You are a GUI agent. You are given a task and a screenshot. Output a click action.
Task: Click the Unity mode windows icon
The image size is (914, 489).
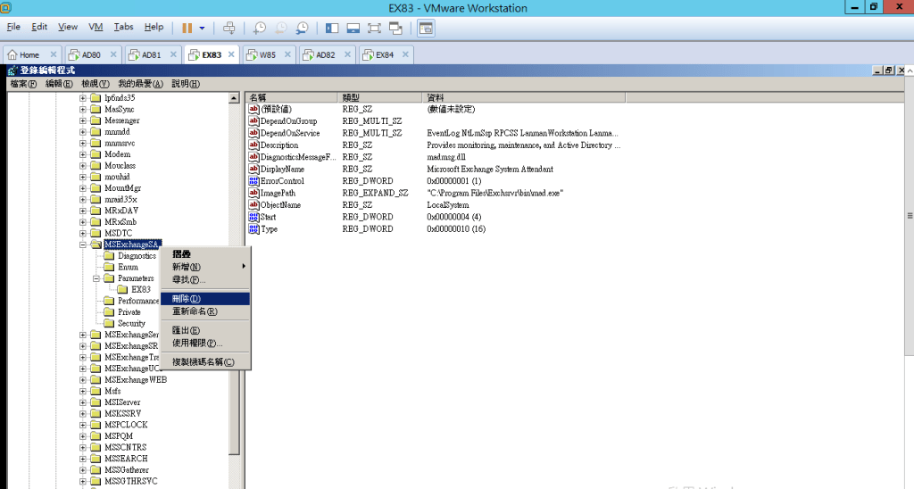coord(396,28)
